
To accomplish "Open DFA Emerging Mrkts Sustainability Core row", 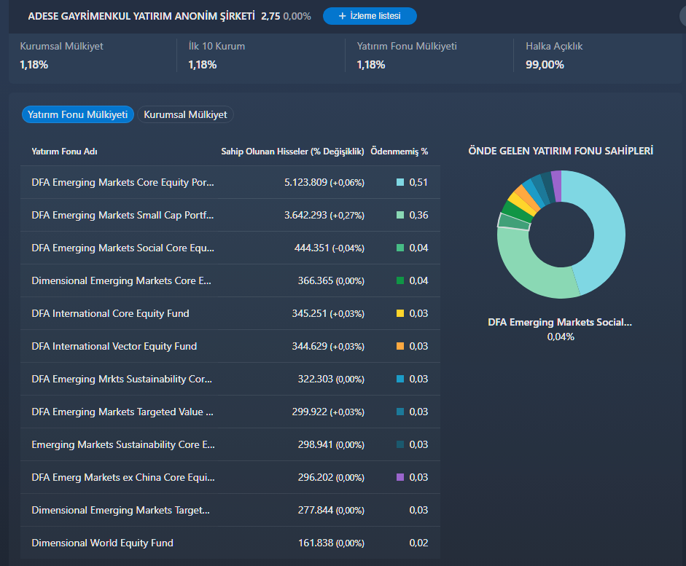I will coord(230,379).
